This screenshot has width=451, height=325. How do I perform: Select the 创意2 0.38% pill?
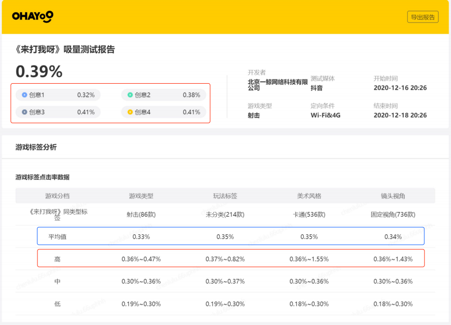point(163,95)
